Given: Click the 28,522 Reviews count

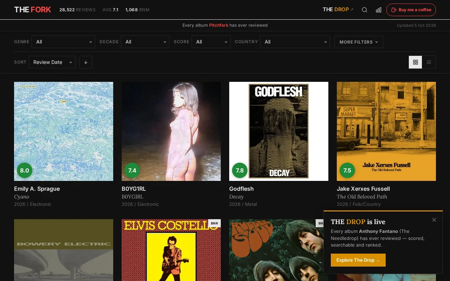Looking at the screenshot, I should [77, 10].
